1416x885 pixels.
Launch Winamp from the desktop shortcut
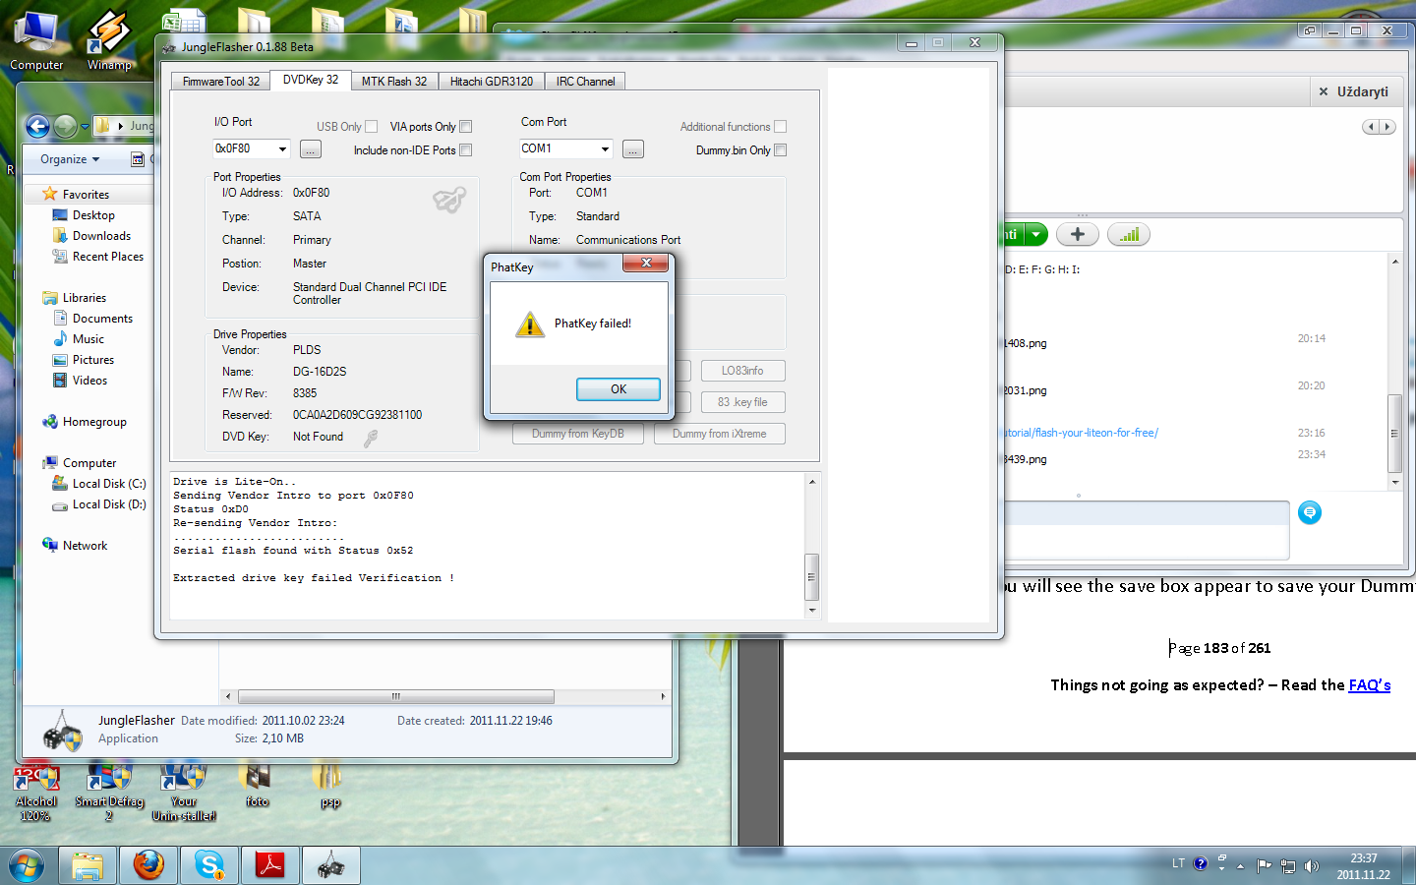109,39
